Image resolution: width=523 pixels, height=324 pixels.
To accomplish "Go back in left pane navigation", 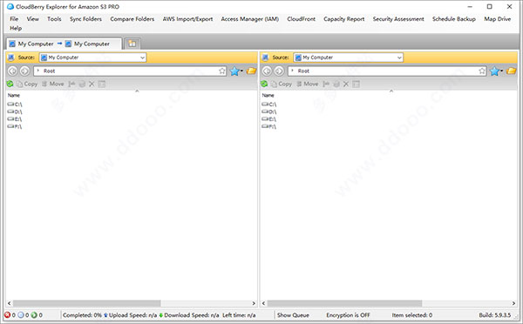I will 13,71.
